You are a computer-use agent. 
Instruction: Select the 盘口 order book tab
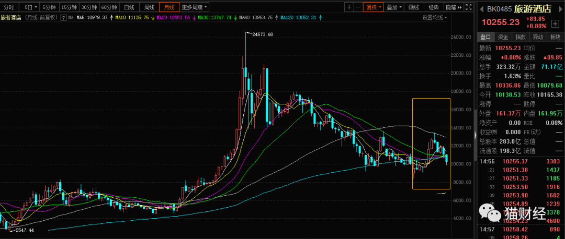click(486, 37)
